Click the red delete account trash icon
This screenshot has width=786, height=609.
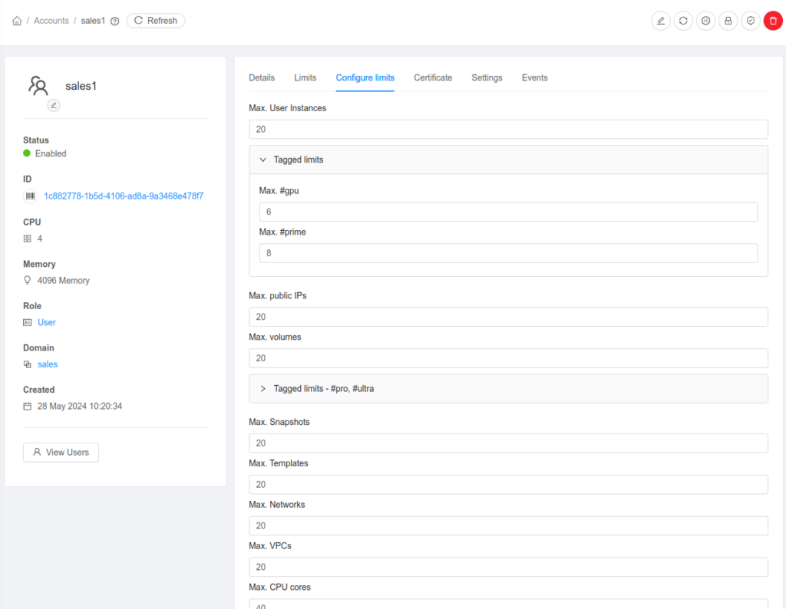coord(773,21)
